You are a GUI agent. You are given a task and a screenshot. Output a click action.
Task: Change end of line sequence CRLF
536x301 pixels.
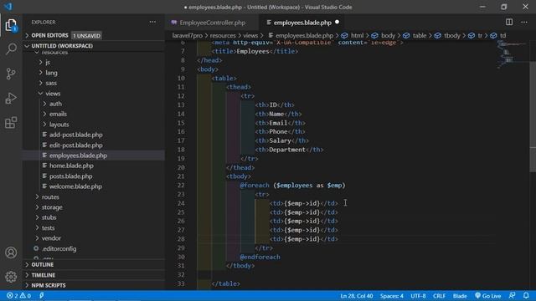(x=439, y=296)
